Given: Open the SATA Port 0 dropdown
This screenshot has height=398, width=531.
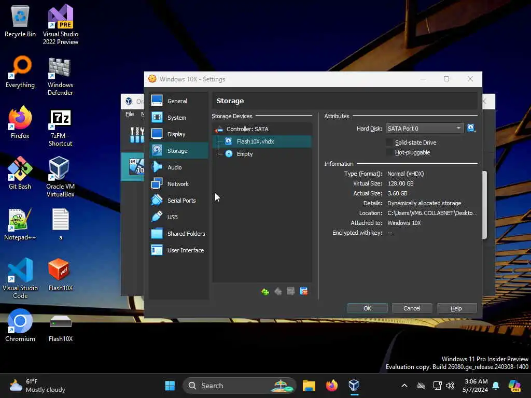Looking at the screenshot, I should click(425, 129).
